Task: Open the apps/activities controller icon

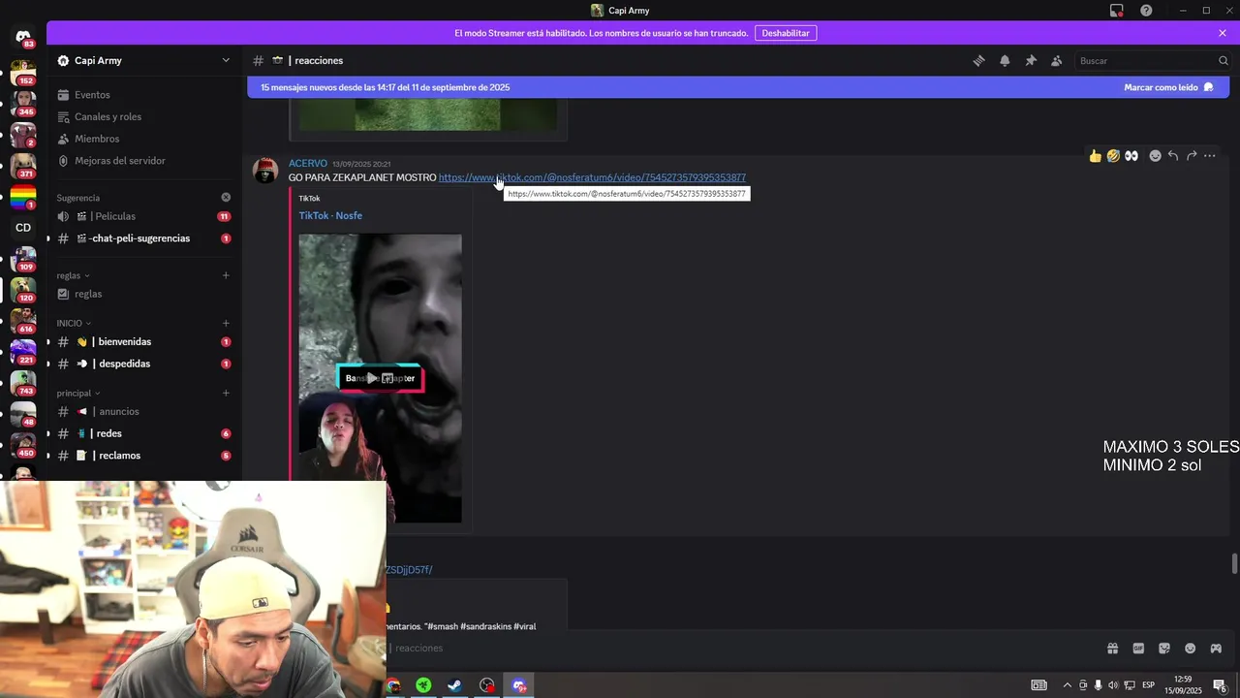Action: click(x=1216, y=649)
